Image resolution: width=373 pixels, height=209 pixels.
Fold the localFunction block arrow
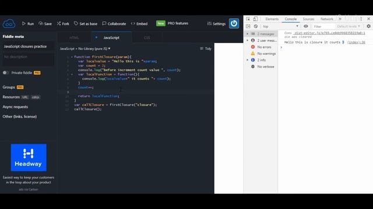72,74
